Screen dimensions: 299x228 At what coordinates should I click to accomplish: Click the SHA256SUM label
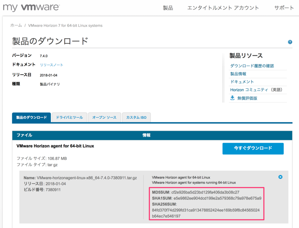164,204
